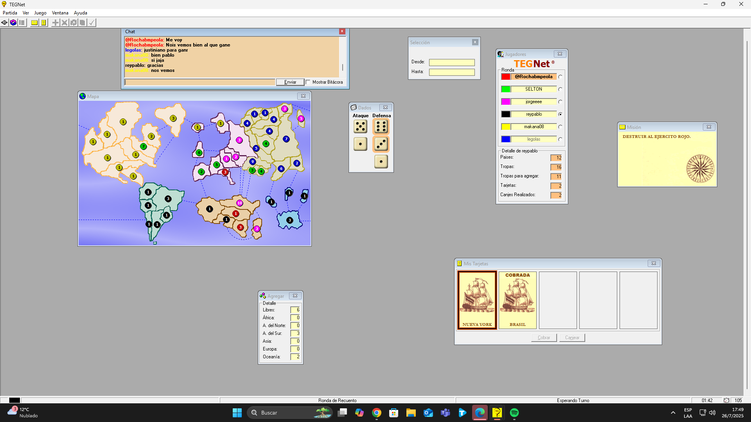The height and width of the screenshot is (422, 751).
Task: Select radio button next to legolas
Action: pos(561,139)
